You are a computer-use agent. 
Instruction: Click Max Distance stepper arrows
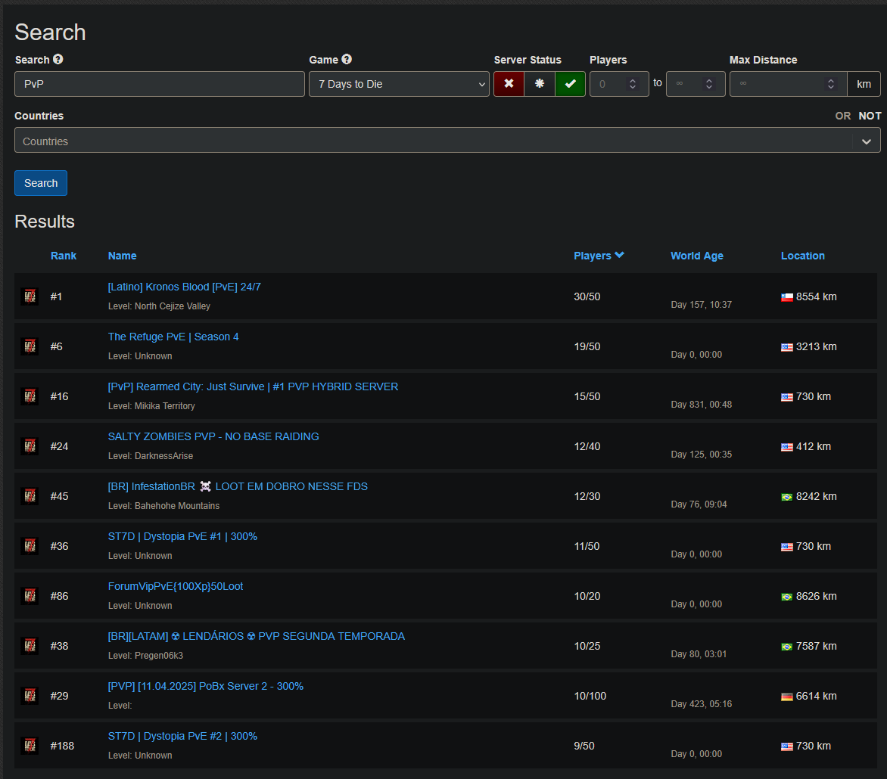pos(831,84)
